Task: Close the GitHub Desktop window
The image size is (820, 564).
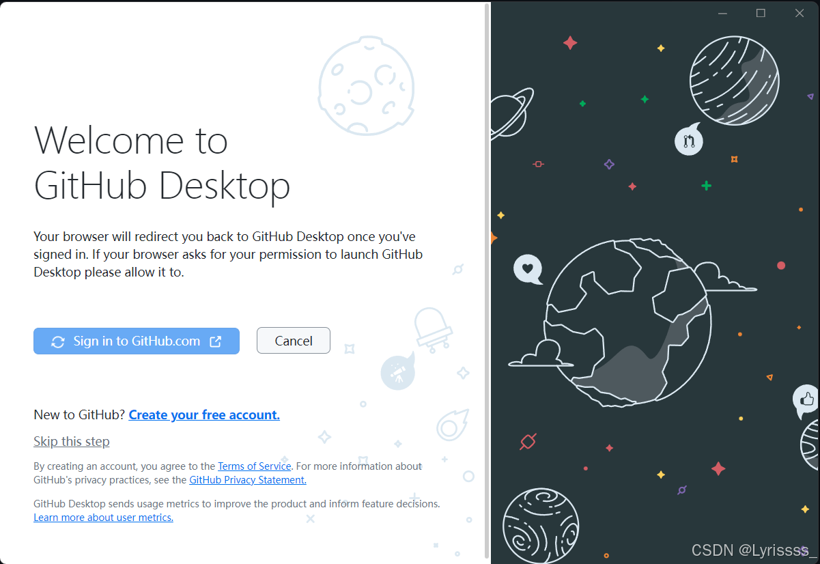Action: point(800,13)
